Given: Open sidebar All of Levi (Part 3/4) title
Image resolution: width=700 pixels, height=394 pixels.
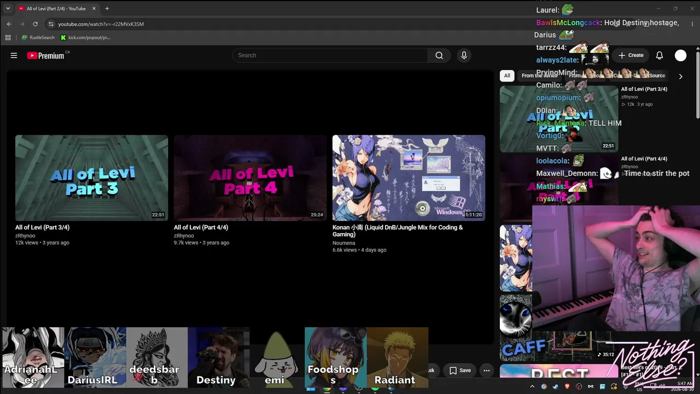Looking at the screenshot, I should (x=644, y=89).
